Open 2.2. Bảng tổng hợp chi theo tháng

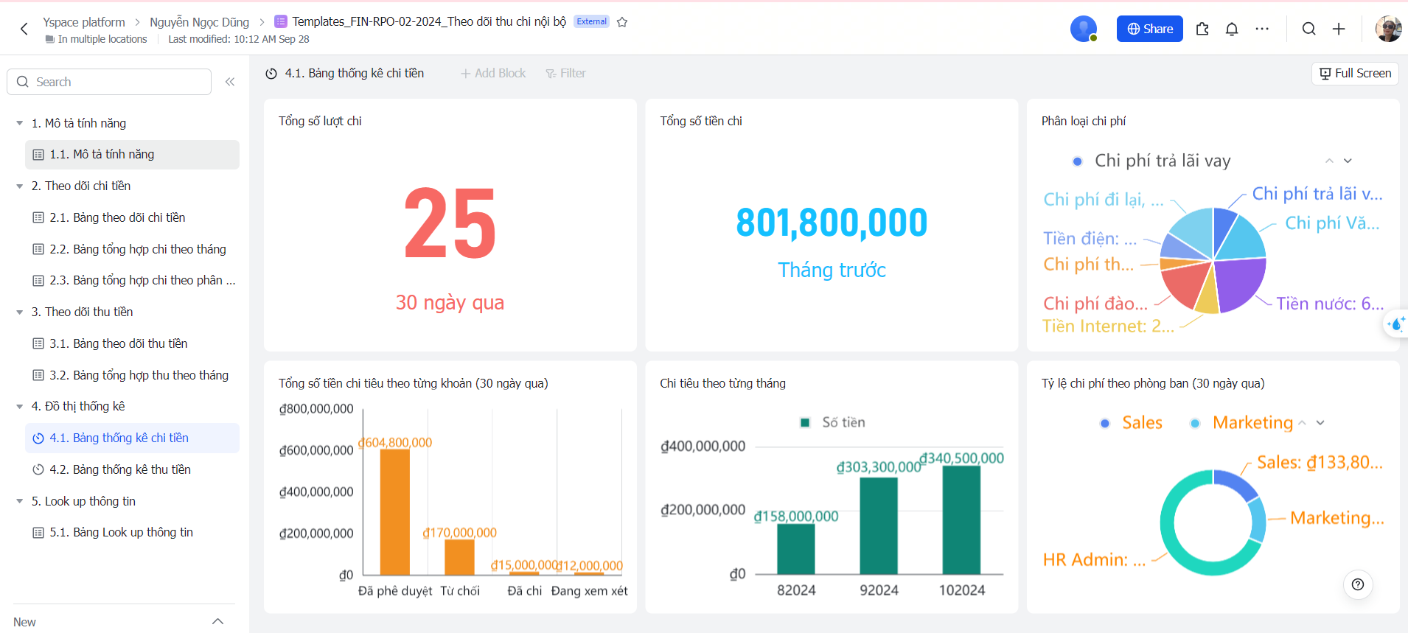(x=132, y=249)
